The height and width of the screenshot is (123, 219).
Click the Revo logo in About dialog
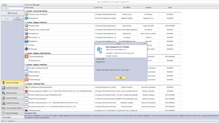pyautogui.click(x=100, y=50)
